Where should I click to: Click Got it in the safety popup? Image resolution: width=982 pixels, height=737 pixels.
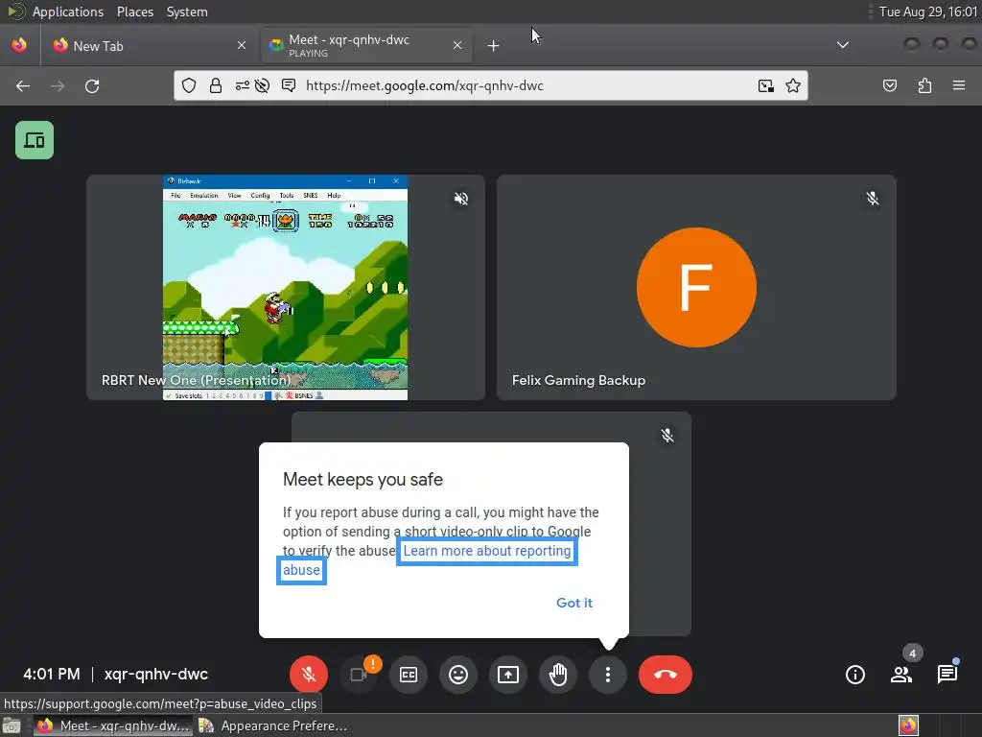pos(574,603)
